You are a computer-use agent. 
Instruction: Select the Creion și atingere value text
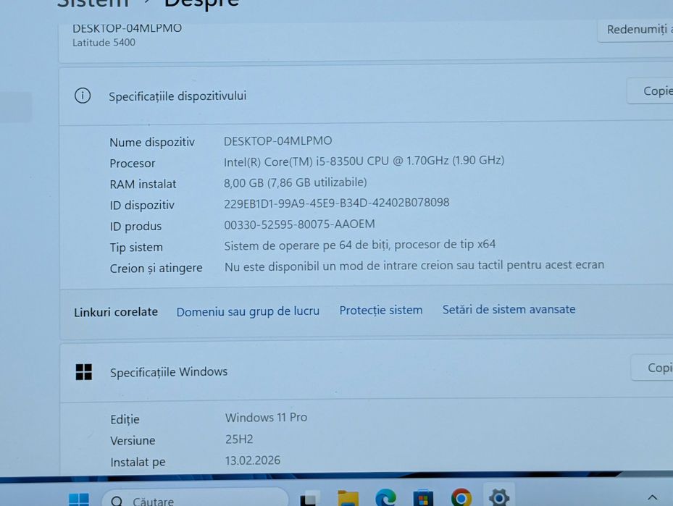pyautogui.click(x=414, y=266)
